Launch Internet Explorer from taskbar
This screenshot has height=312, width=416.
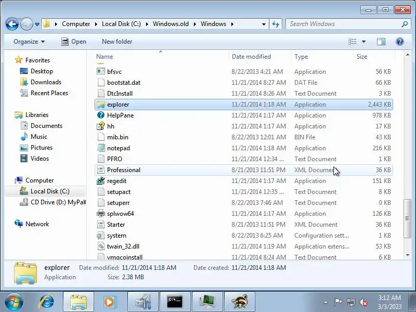pos(46,302)
